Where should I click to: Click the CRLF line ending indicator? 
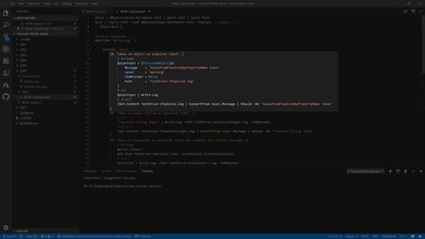click(x=375, y=236)
